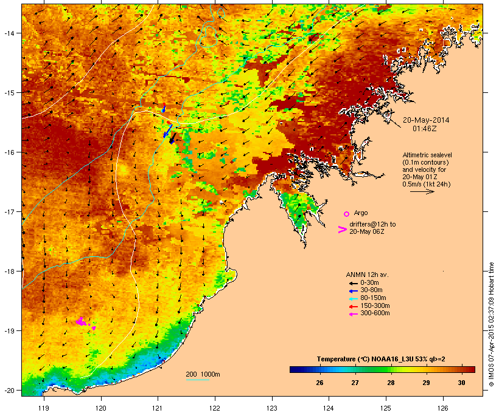Click the latitude label -18
This screenshot has width=499, height=413.
pos(9,271)
